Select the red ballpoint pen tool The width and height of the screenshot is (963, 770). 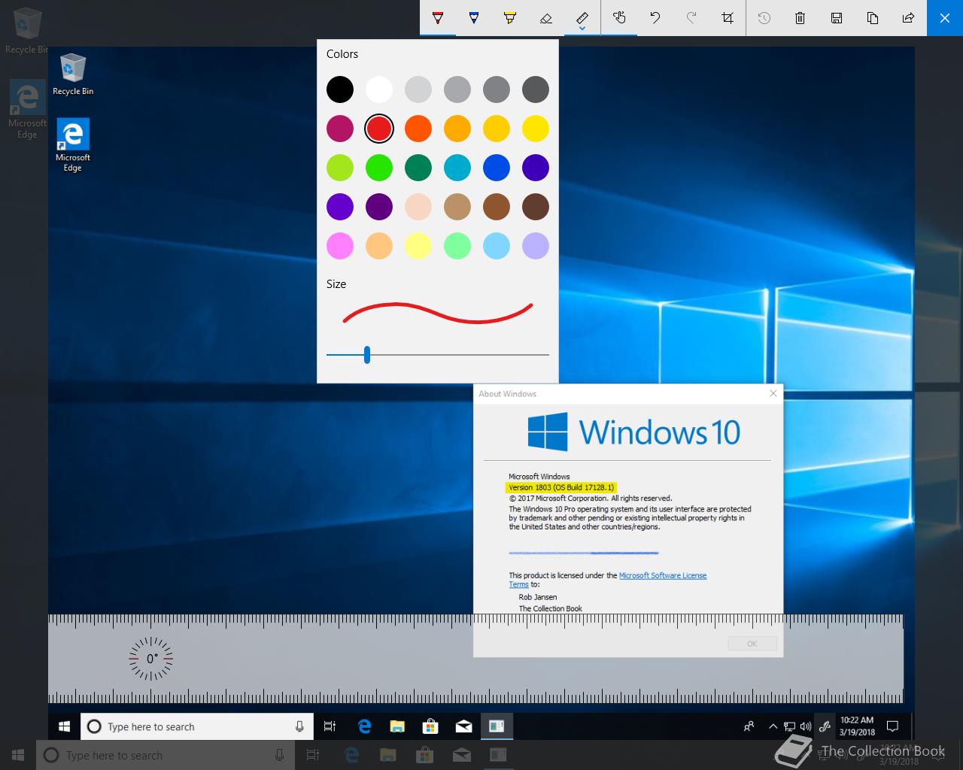pos(438,18)
